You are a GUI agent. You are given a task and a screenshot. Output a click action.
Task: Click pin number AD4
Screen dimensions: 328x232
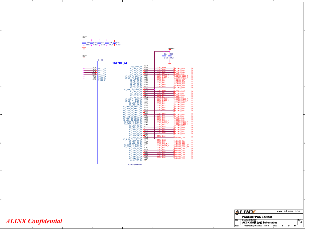[x=146, y=68]
